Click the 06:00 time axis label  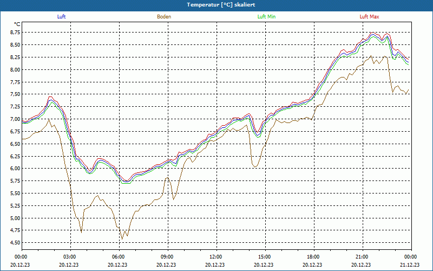point(117,257)
